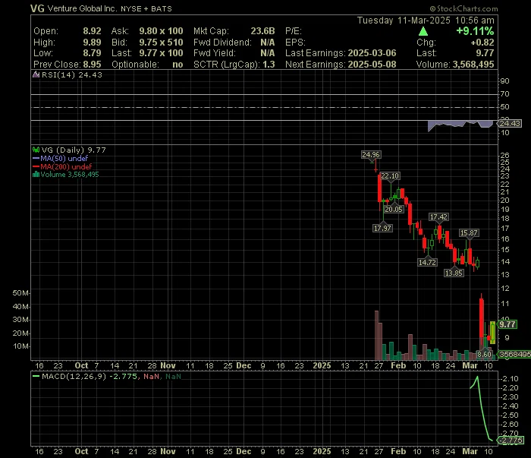Click the -2.775 MACD axis value tag

511,441
